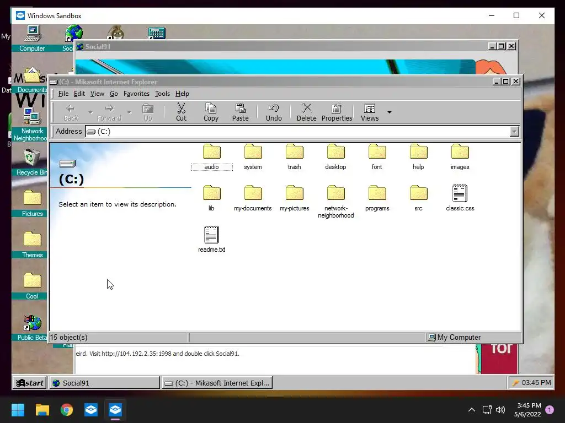Open the system folder
This screenshot has height=423, width=565.
pos(253,157)
